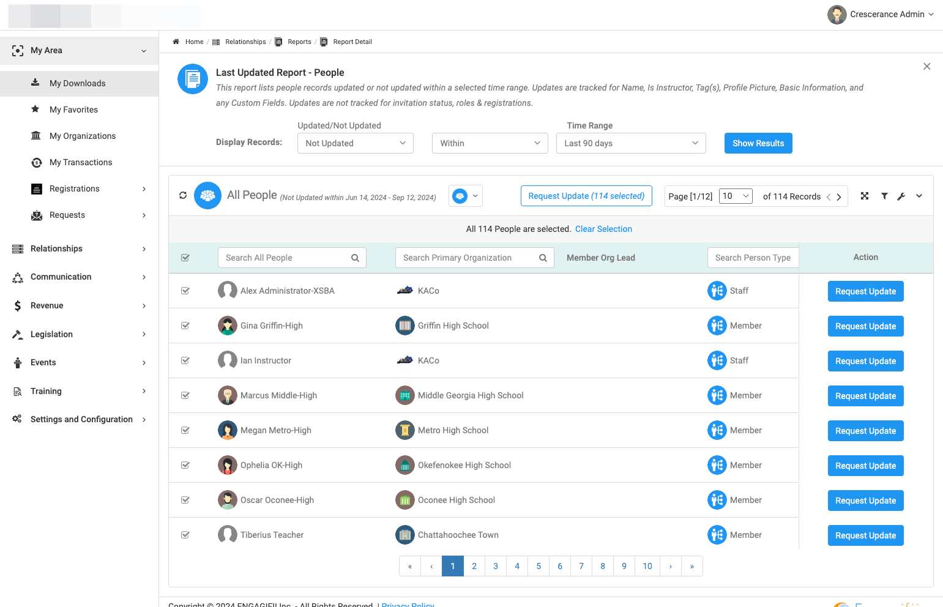Open My Downloads in sidebar
The width and height of the screenshot is (943, 607).
[79, 83]
